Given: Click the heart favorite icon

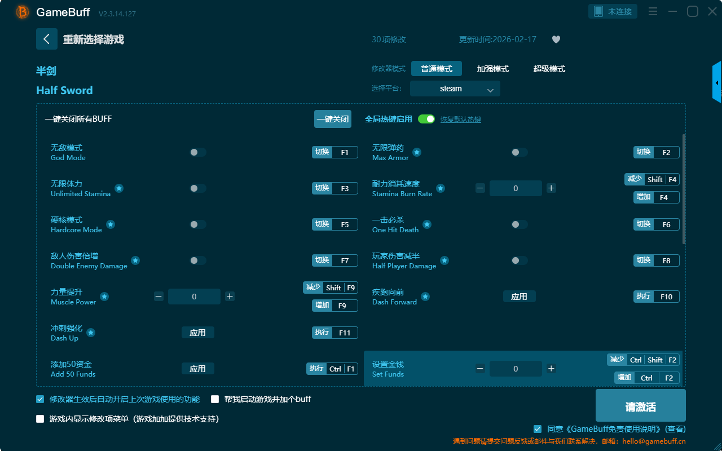Looking at the screenshot, I should (556, 39).
